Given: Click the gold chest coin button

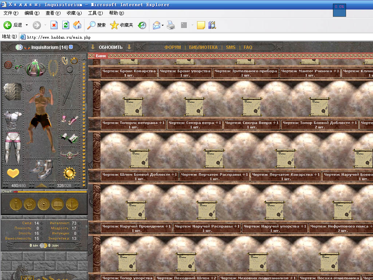Looking at the screenshot, I should click(x=30, y=204).
